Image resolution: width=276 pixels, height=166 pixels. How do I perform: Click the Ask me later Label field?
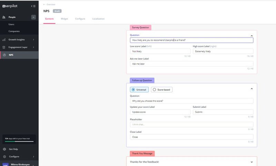191,64
